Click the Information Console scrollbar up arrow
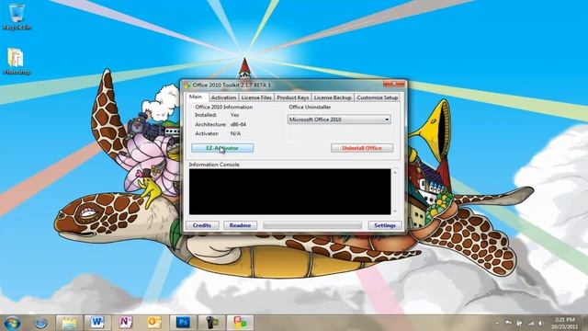This screenshot has width=588, height=331. pos(394,172)
